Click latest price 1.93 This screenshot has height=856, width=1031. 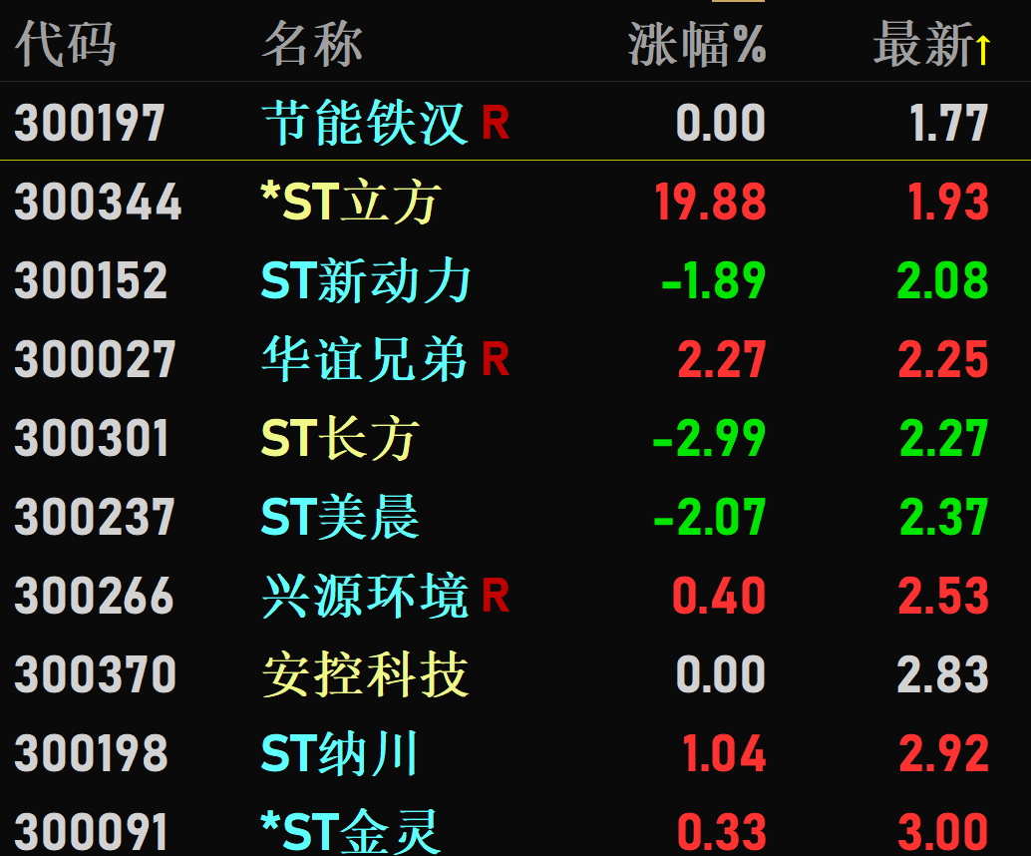949,202
